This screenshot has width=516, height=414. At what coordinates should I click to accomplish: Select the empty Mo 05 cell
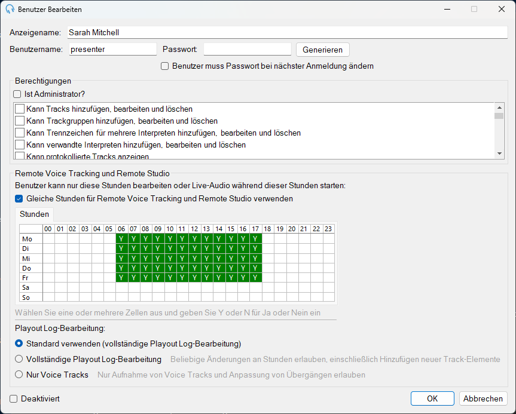[x=109, y=239]
